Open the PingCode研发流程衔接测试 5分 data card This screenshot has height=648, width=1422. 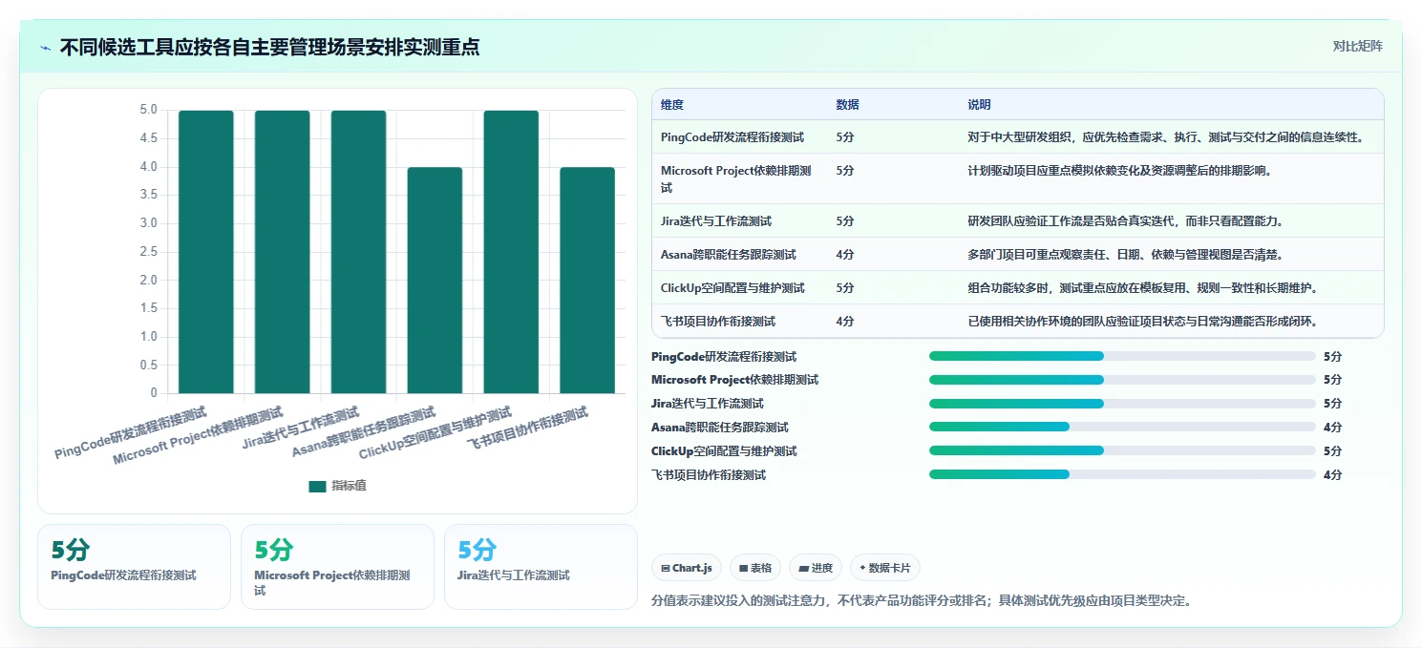tap(135, 567)
